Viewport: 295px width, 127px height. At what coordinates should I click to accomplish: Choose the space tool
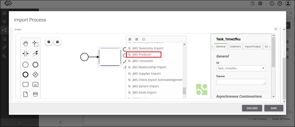point(25,54)
